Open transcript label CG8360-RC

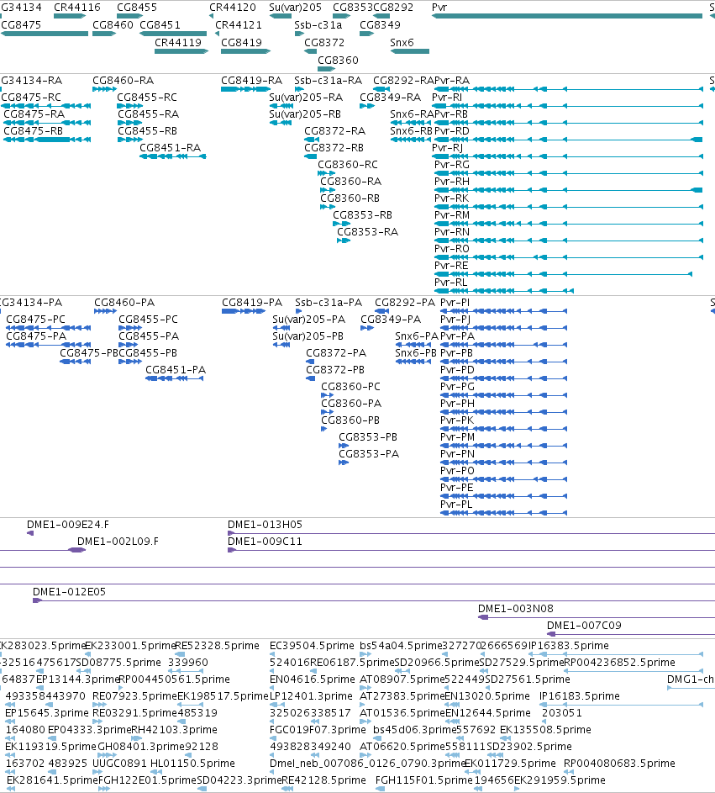[348, 166]
